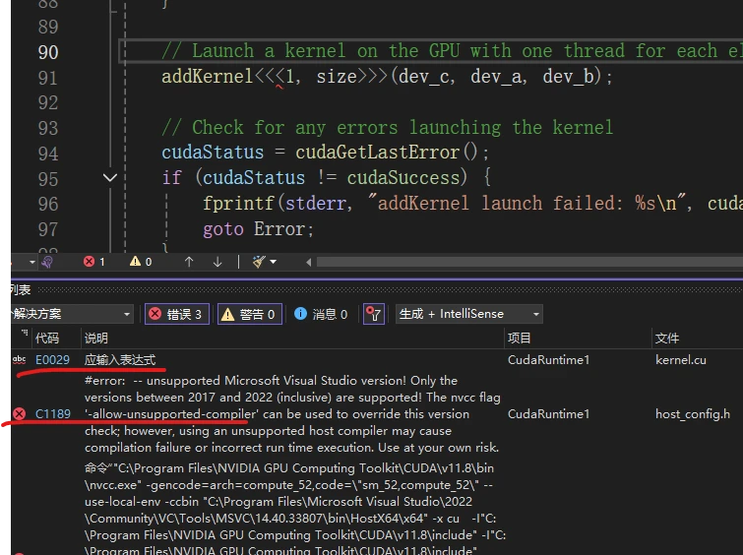Open error code E0029 link
Viewport: 743px width, 555px height.
(52, 360)
